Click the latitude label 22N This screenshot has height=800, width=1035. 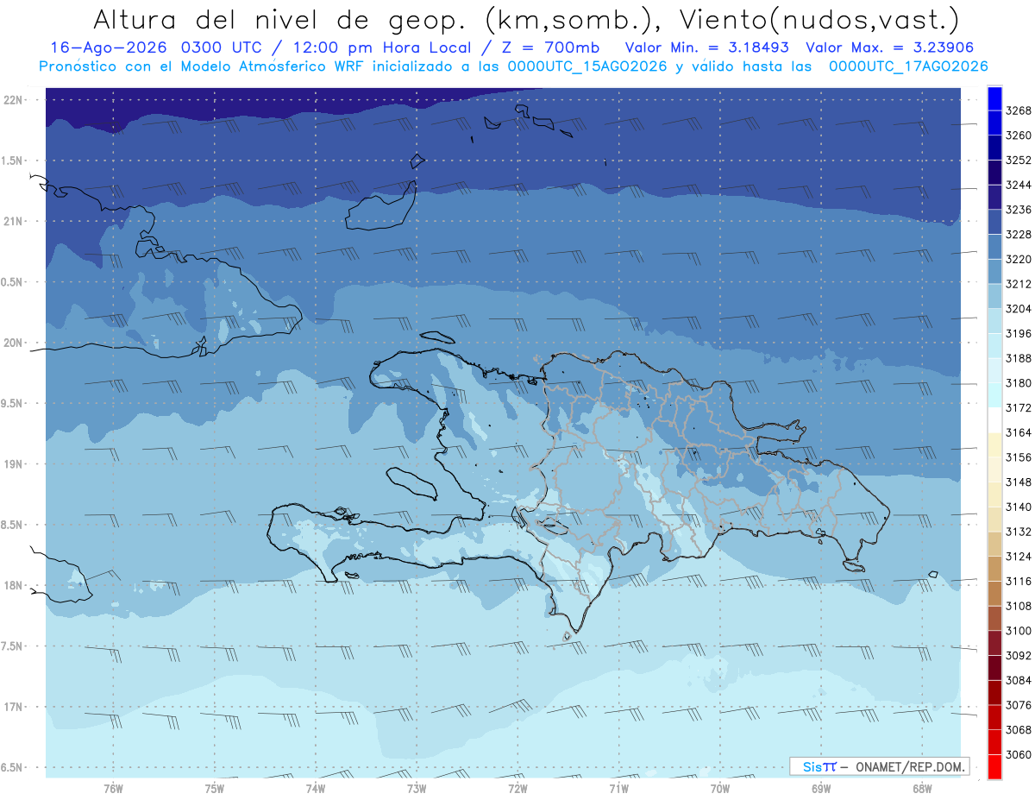point(12,100)
